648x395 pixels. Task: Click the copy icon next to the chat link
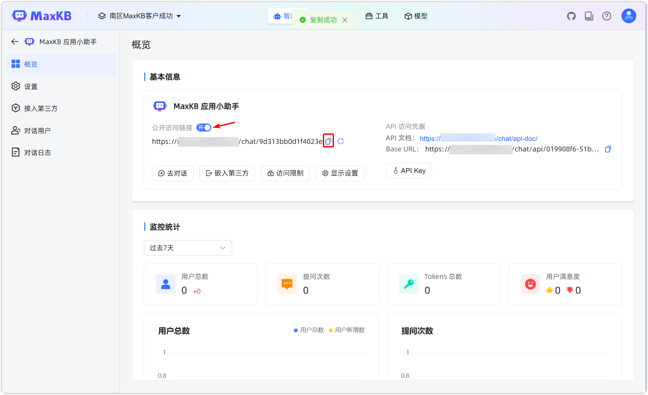328,141
